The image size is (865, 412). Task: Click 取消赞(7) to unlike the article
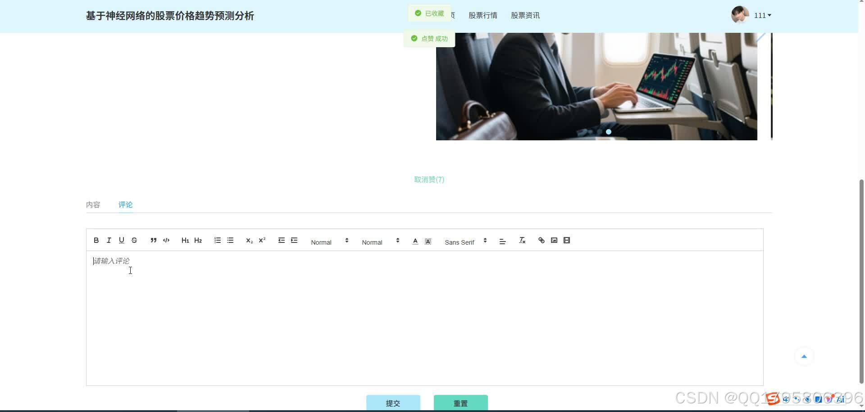point(429,179)
